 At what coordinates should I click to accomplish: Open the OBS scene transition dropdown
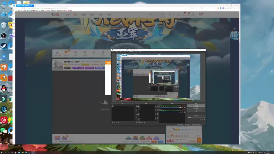pos(196,118)
